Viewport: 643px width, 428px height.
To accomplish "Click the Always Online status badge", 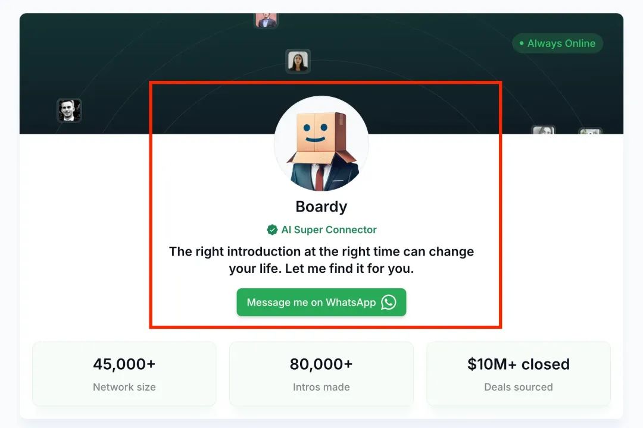I will pos(557,43).
